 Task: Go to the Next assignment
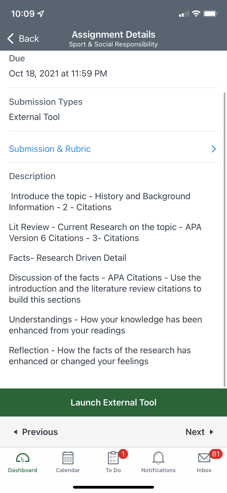click(x=195, y=432)
